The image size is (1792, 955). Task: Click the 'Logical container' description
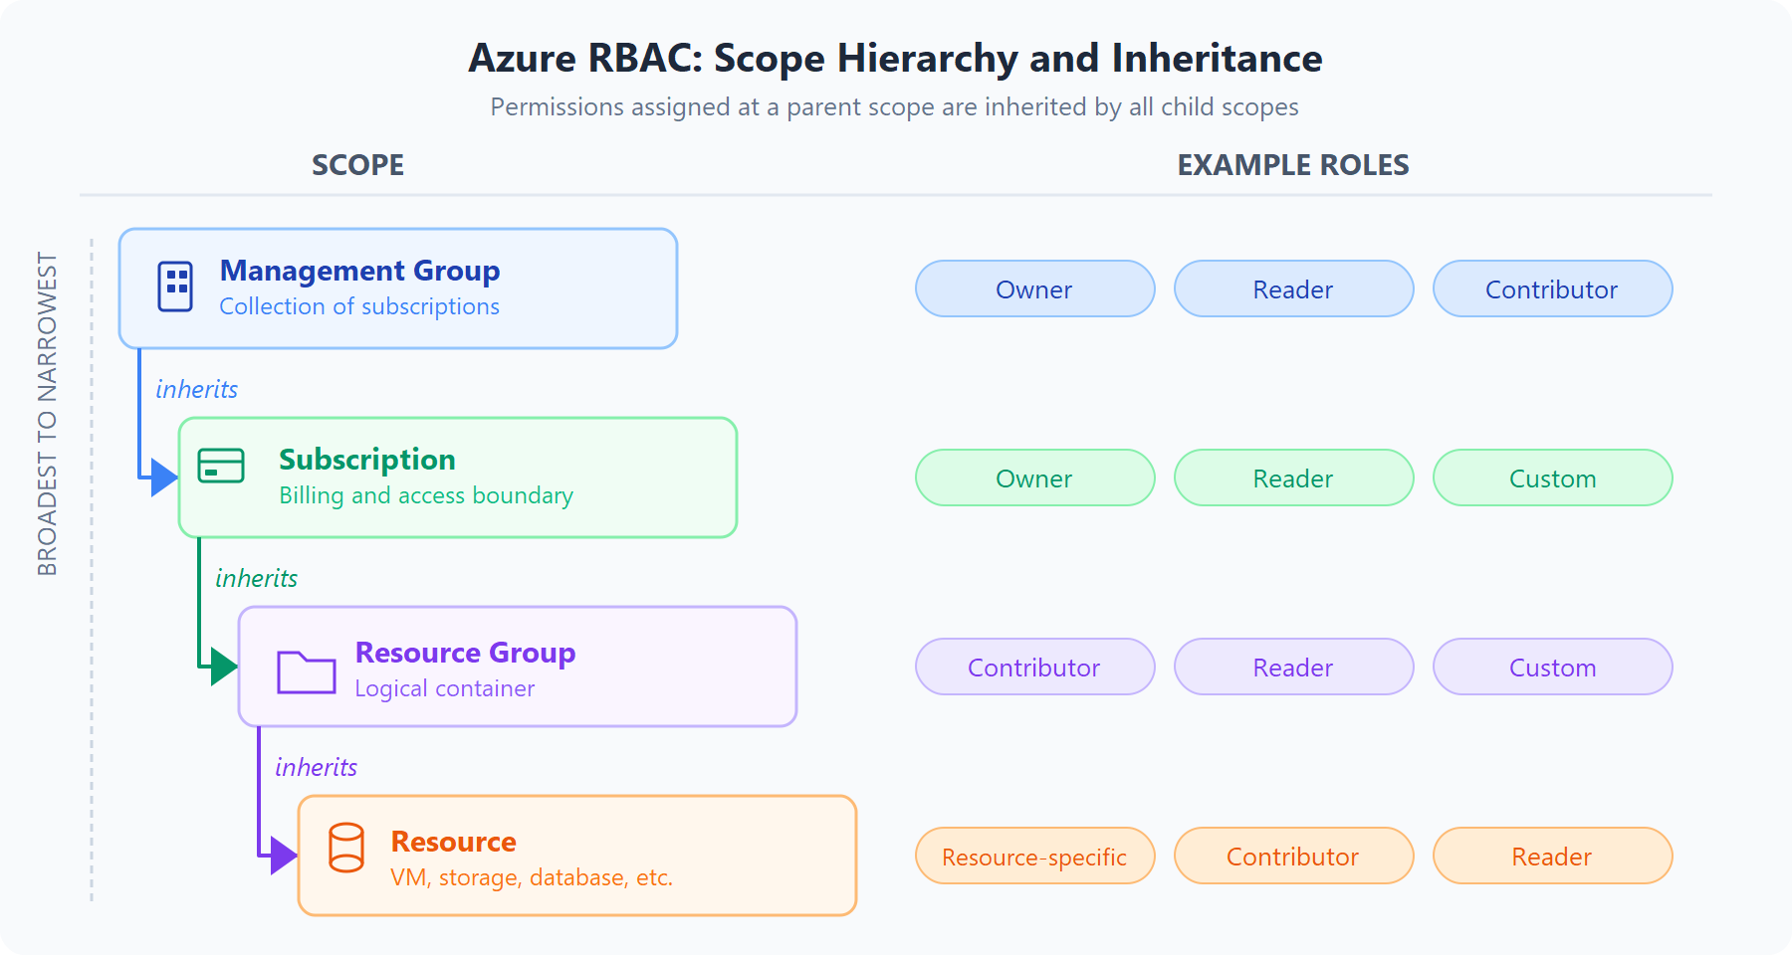(445, 688)
